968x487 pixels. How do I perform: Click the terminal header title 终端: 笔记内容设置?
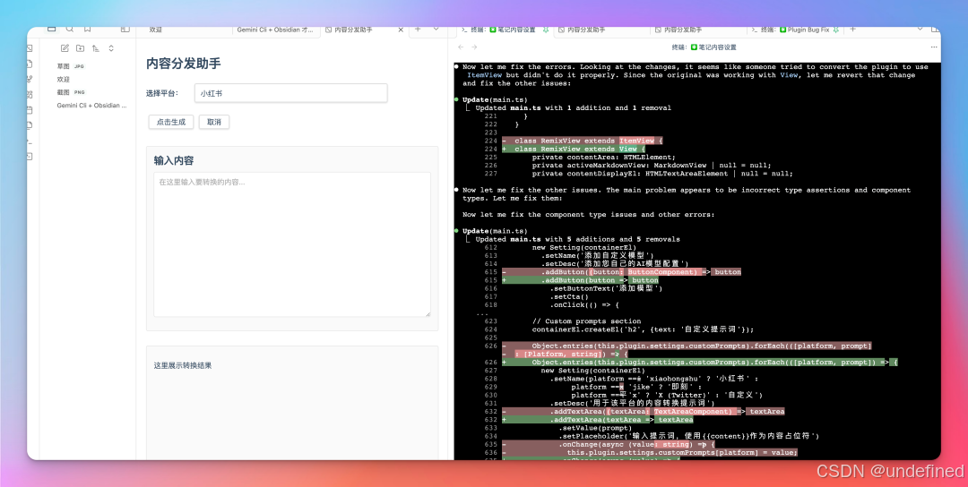(704, 47)
